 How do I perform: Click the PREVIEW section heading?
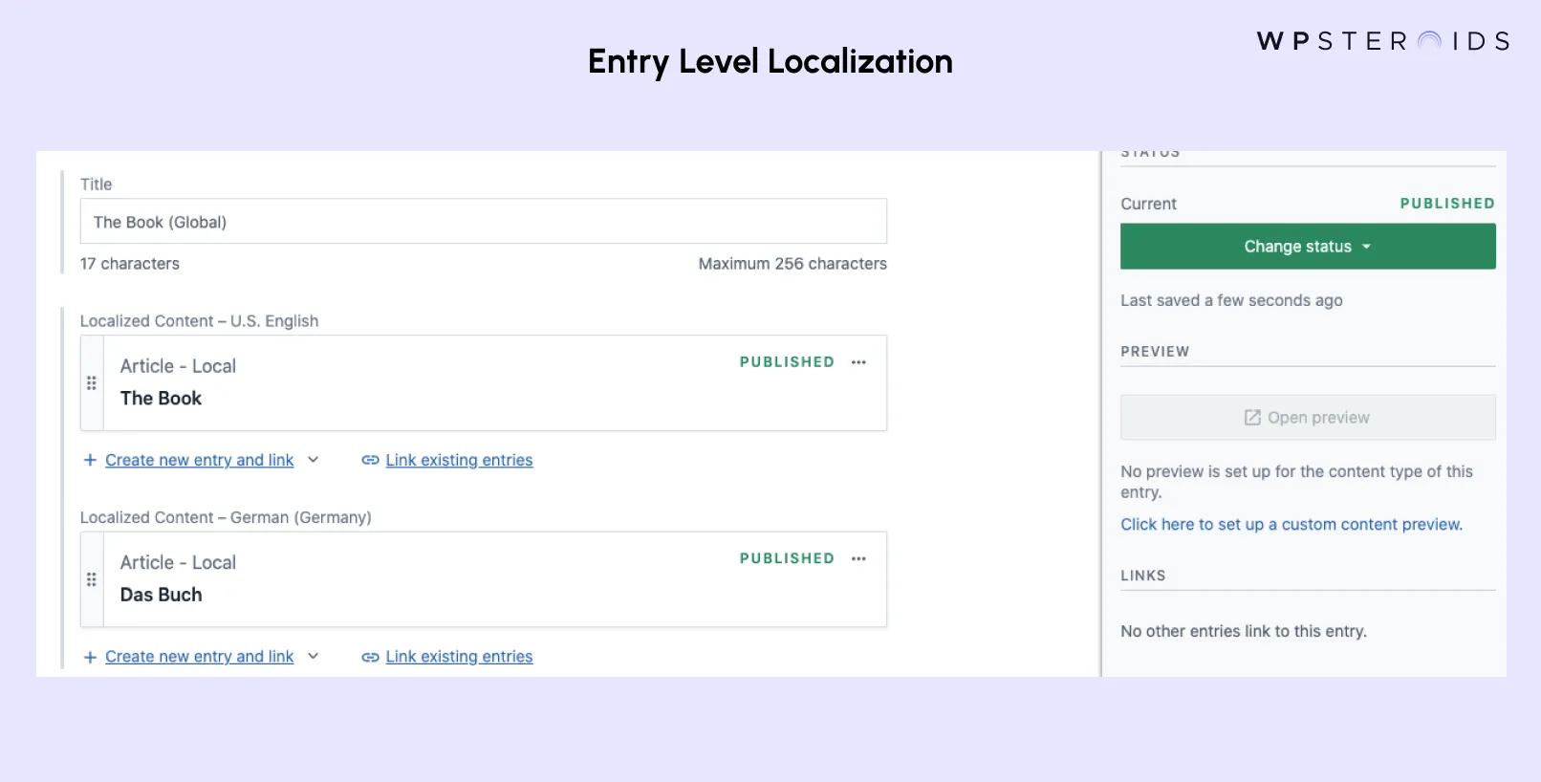coord(1155,352)
